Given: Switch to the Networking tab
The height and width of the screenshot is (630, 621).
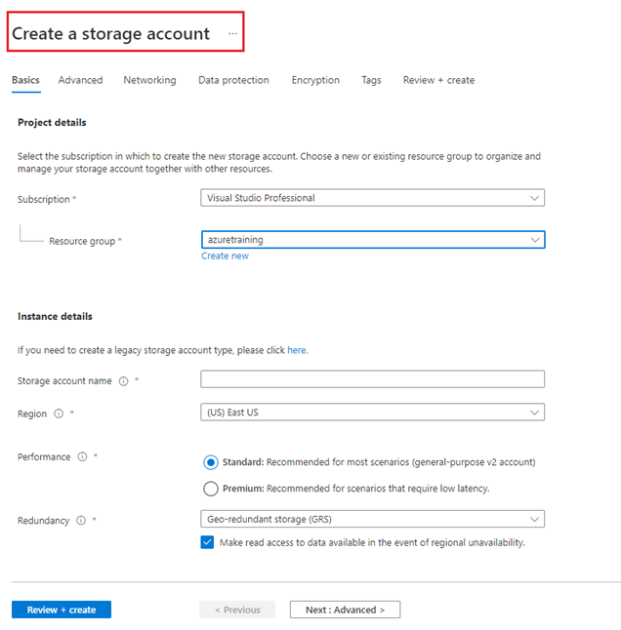Looking at the screenshot, I should tap(149, 80).
